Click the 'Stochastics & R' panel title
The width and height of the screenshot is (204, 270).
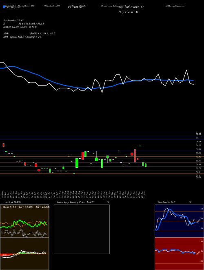166,202
